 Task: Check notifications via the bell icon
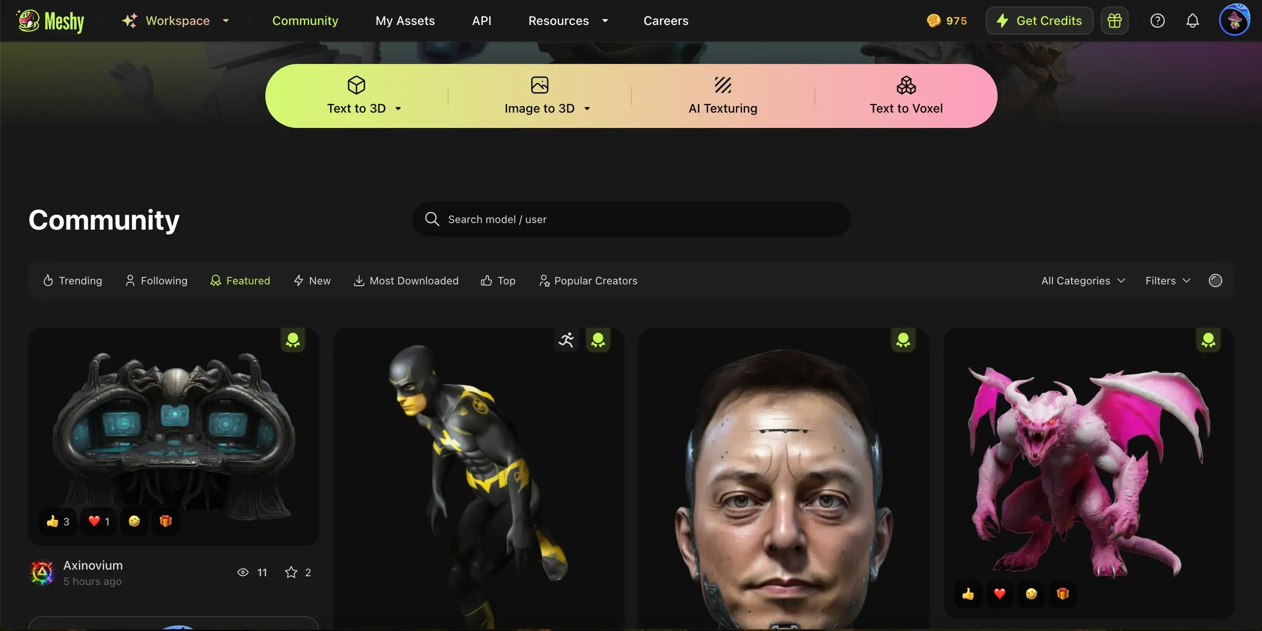1192,21
